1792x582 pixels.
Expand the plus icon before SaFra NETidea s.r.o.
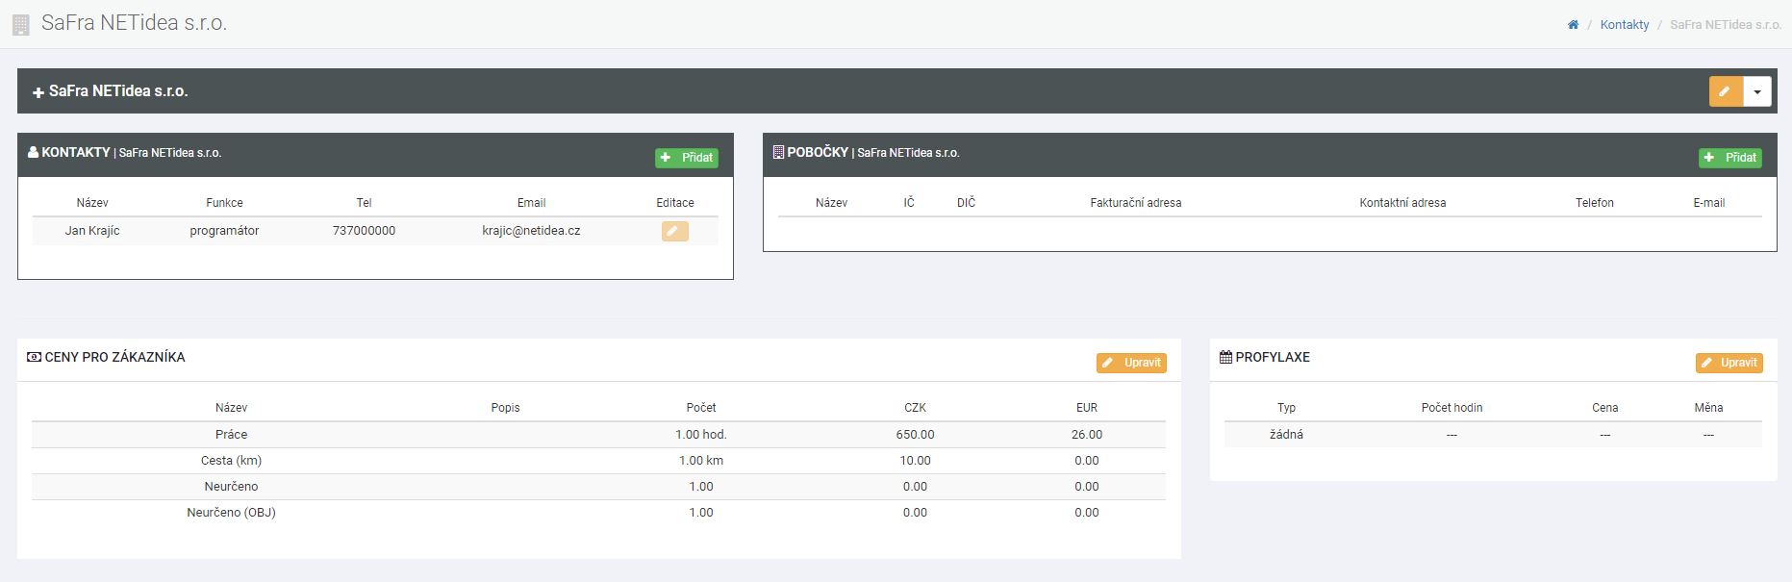(x=38, y=92)
